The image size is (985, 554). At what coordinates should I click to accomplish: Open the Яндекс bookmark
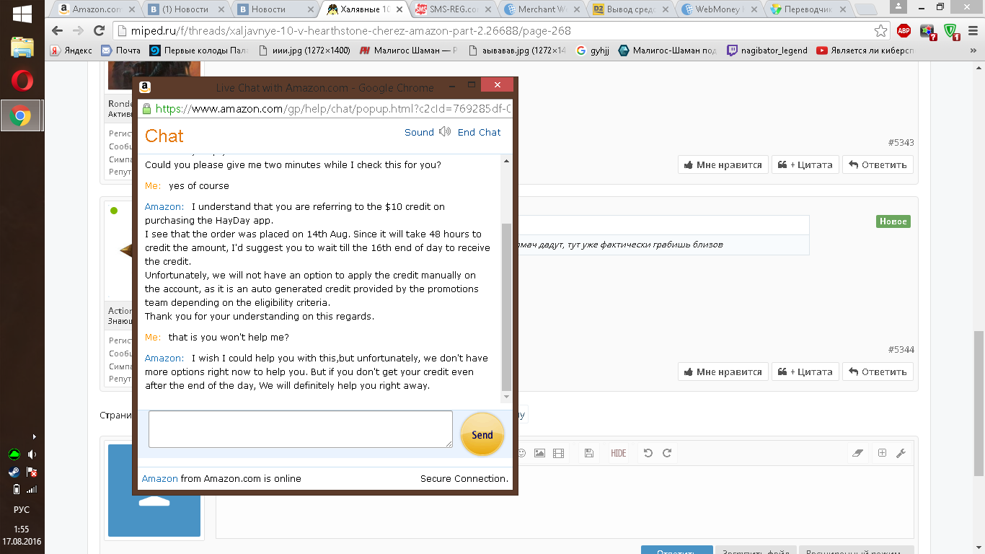click(71, 50)
